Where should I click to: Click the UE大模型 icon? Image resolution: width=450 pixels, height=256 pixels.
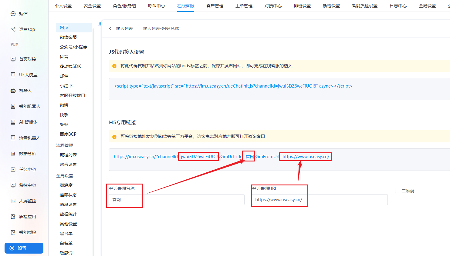point(13,75)
